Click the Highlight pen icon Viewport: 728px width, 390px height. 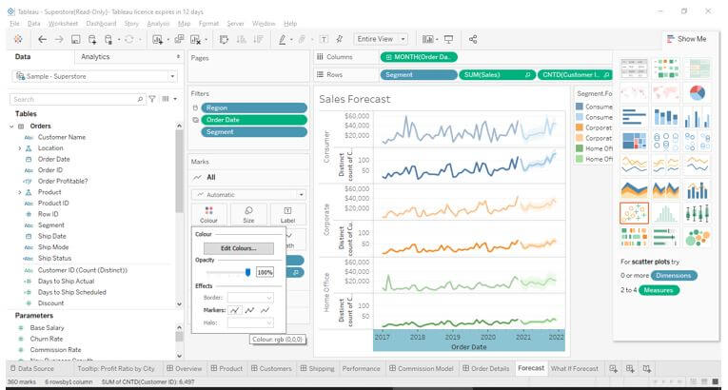tap(282, 39)
